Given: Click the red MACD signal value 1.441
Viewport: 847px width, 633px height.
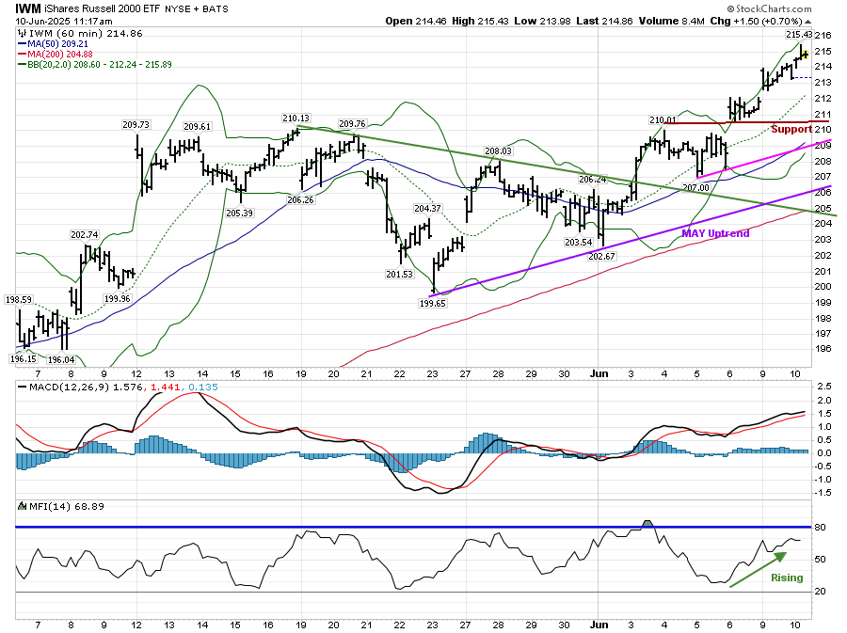Looking at the screenshot, I should coord(165,387).
